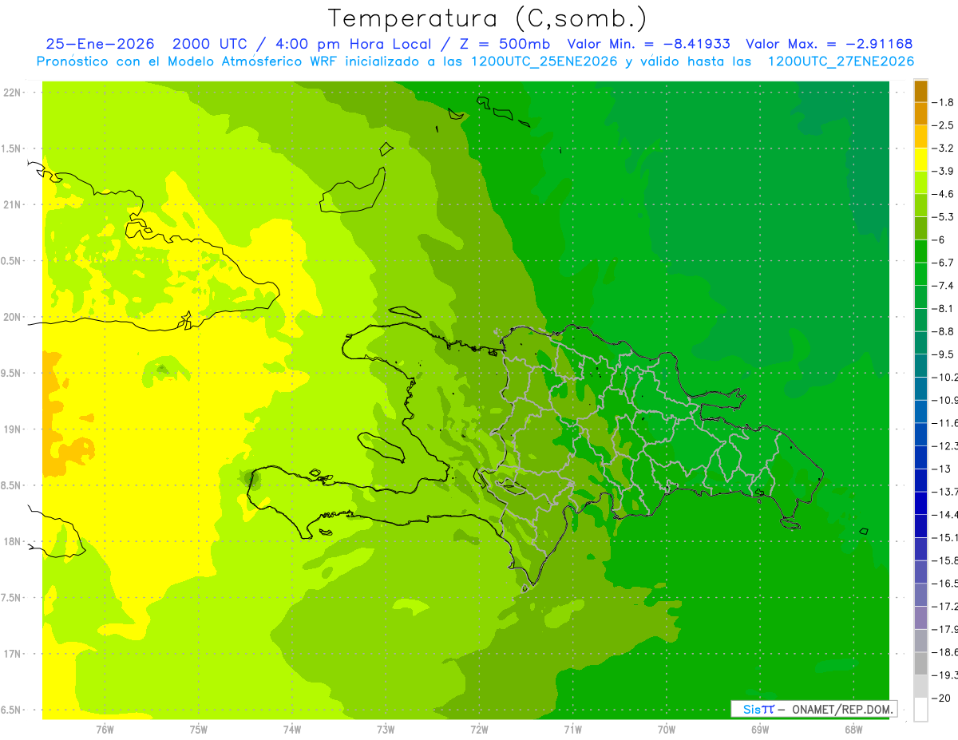958x740 pixels.
Task: Click the init time "1200UTC_25ENE2026"
Action: 542,61
